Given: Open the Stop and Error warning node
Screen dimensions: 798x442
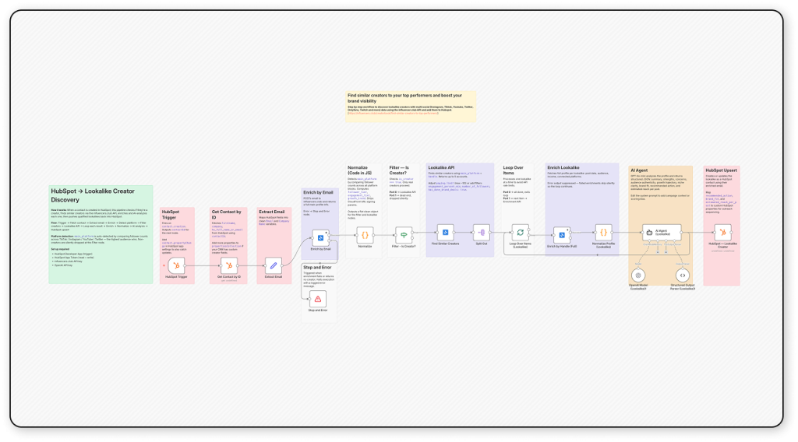Looking at the screenshot, I should 317,299.
